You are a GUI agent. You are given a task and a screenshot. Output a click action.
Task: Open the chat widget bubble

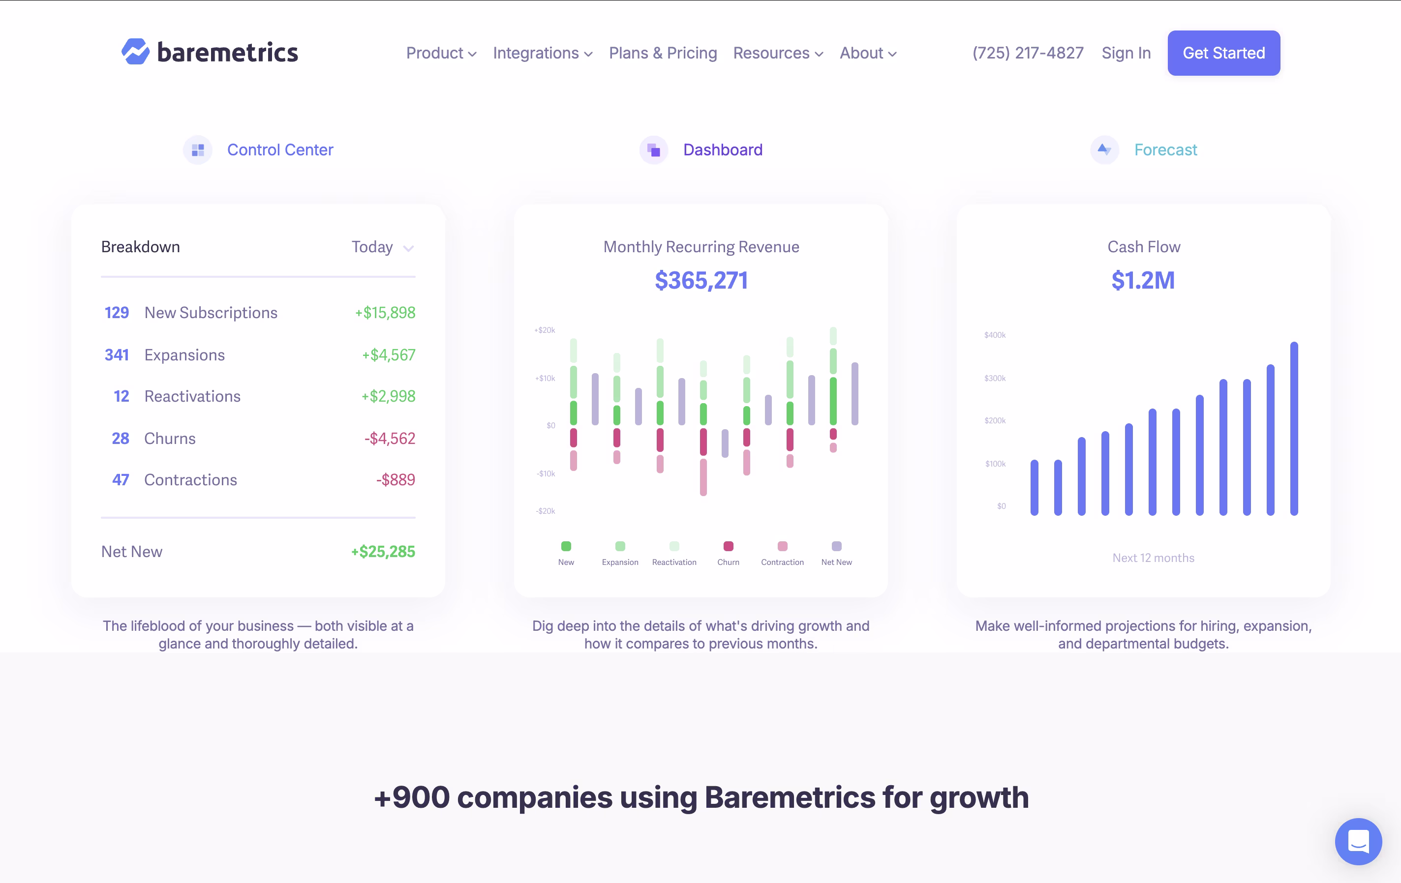(1358, 841)
